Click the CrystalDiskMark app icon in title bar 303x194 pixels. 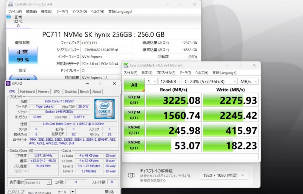126,65
